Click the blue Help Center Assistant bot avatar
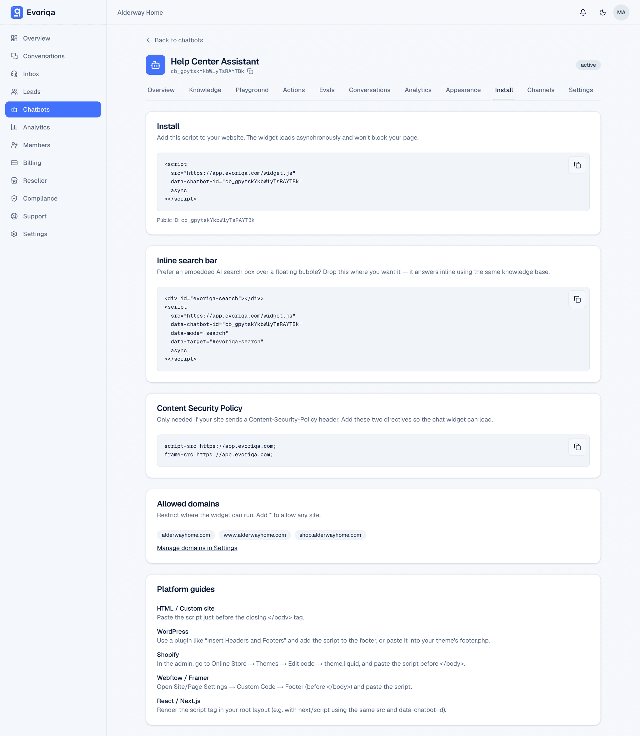This screenshot has height=736, width=640. (155, 65)
